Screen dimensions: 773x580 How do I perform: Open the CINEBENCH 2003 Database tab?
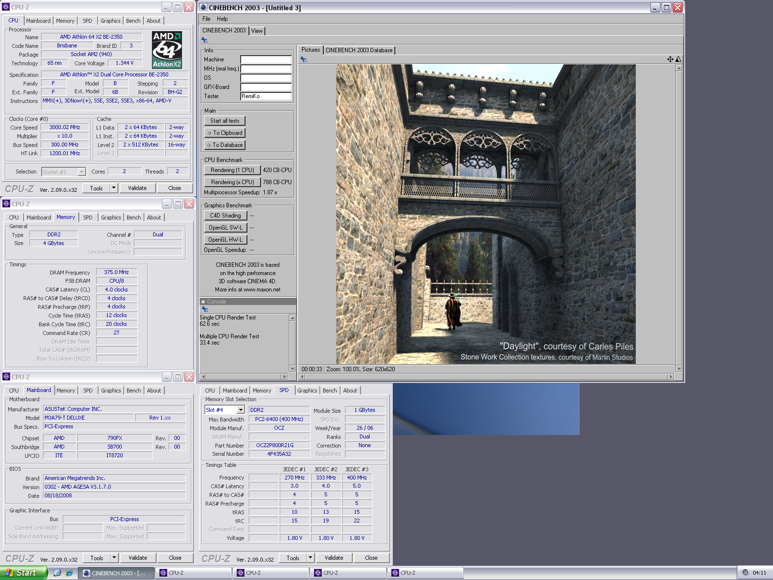coord(359,50)
